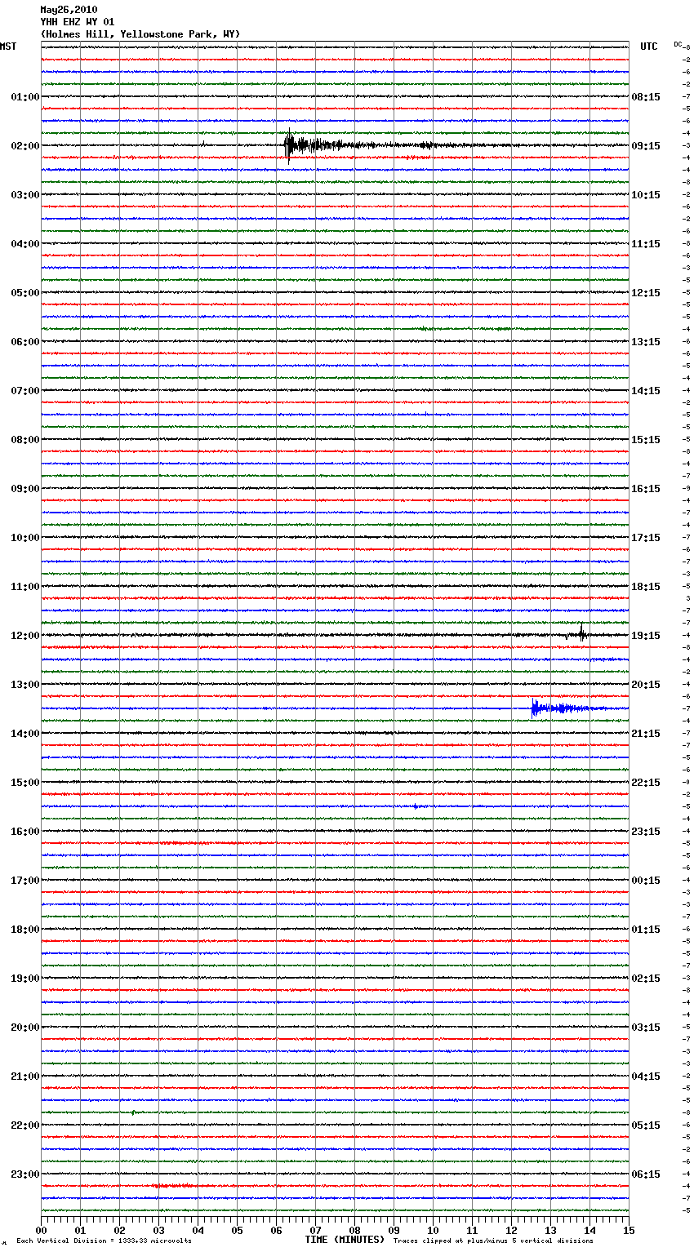694x1252 pixels.
Task: Click the 21:00 MST row label
Action: click(25, 1077)
